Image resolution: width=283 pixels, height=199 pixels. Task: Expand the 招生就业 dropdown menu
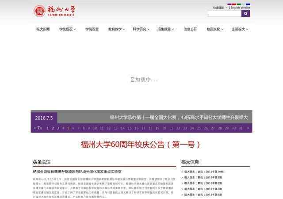coord(166,29)
